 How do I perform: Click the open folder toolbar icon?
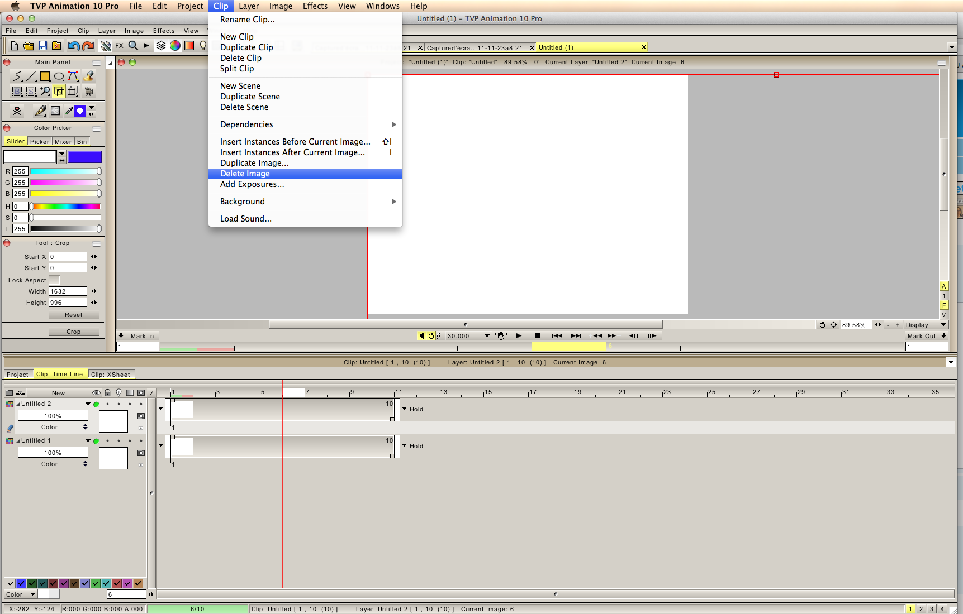tap(29, 46)
